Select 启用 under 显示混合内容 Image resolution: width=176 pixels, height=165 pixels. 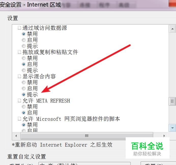[24, 88]
